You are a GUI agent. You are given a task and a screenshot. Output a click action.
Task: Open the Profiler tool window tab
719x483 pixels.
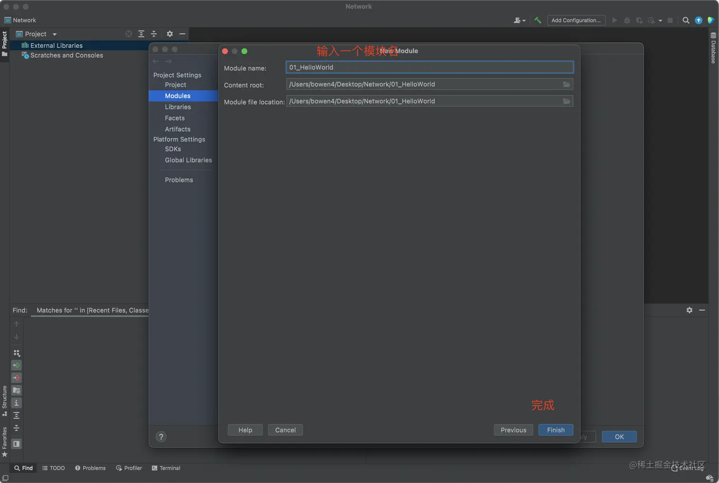point(129,468)
